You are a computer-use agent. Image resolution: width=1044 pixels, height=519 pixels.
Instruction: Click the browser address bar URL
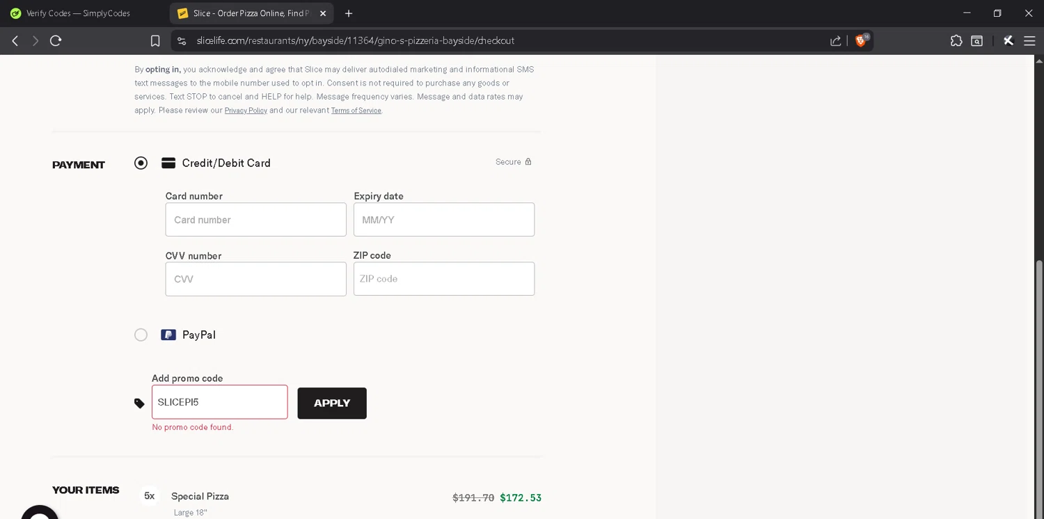[355, 41]
